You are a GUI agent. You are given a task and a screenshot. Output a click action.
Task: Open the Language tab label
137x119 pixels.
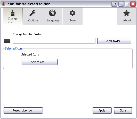53,20
